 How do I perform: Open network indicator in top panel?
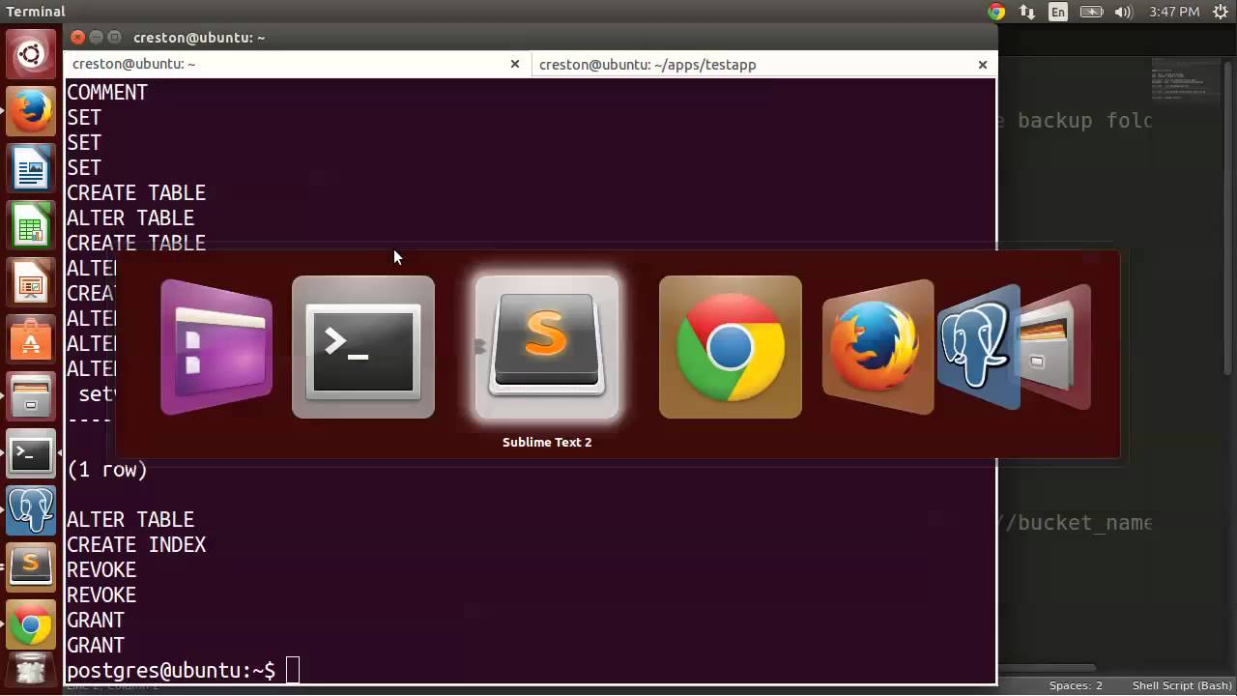coord(1027,12)
